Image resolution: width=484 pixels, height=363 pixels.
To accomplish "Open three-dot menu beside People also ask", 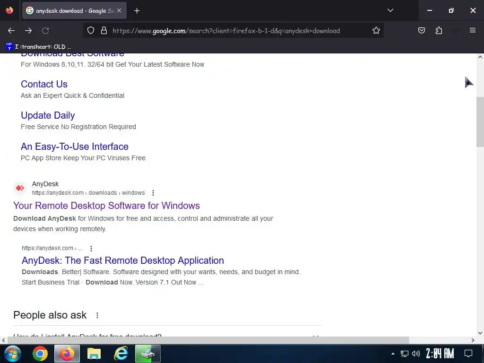I will tap(97, 315).
